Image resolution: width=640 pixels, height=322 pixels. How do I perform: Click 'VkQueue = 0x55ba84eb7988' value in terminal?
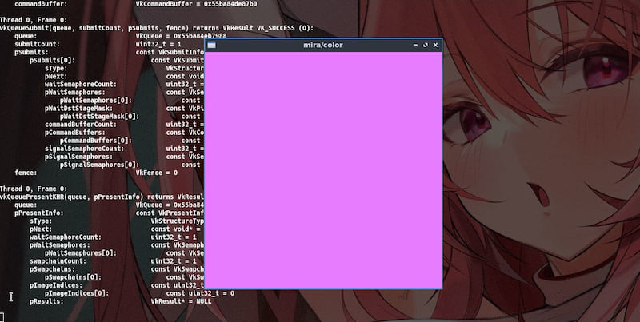(x=182, y=36)
